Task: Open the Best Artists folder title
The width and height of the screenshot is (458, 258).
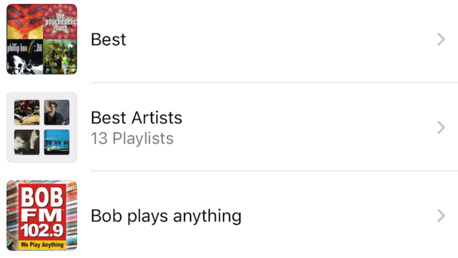Action: (136, 118)
